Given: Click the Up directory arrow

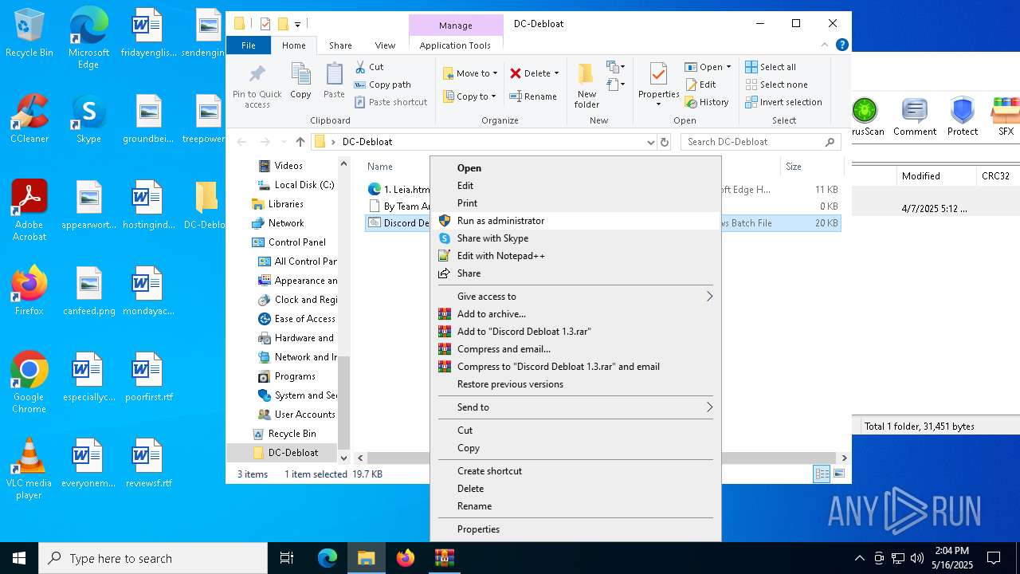Looking at the screenshot, I should pos(300,142).
